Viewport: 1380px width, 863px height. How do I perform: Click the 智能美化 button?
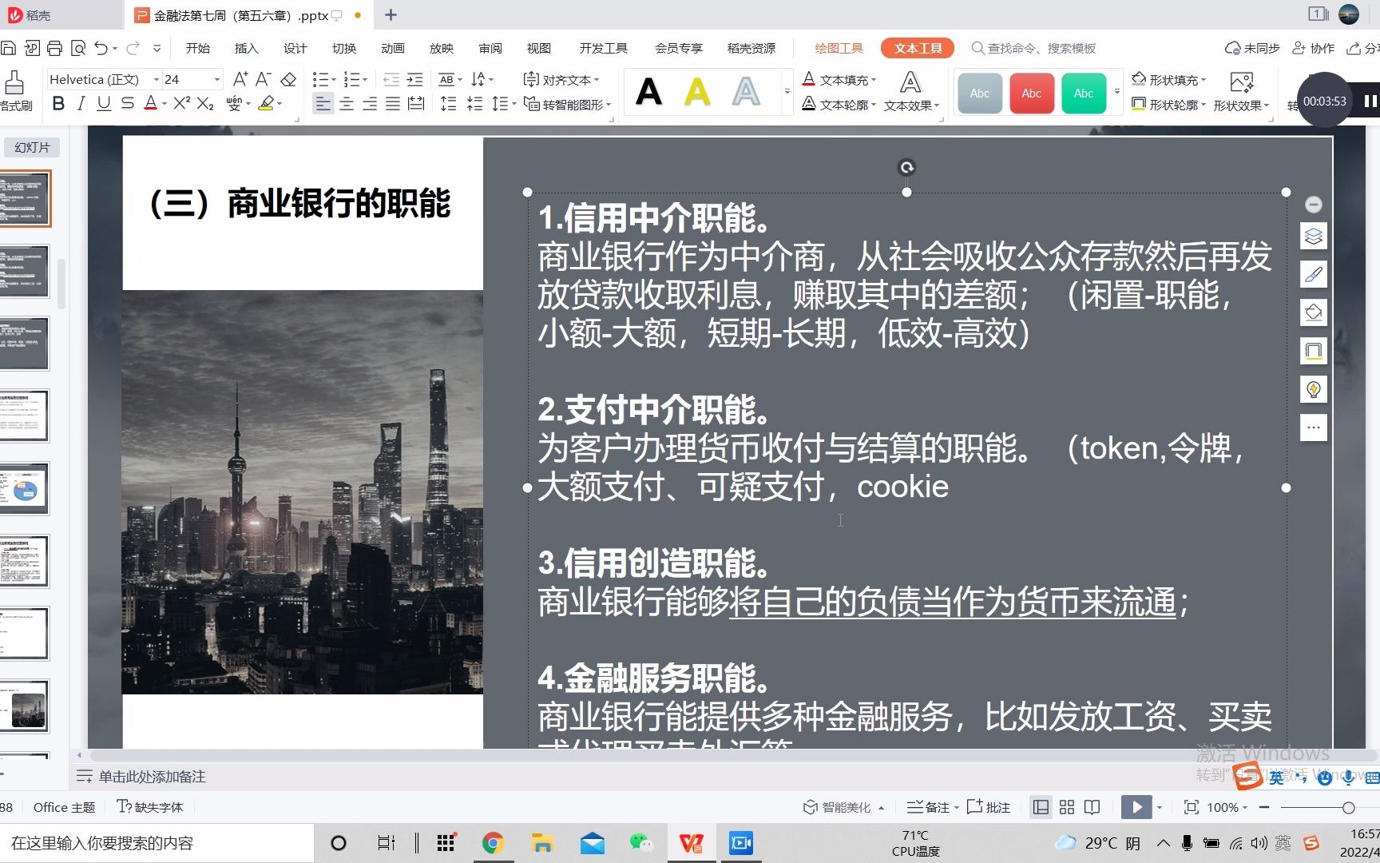[x=843, y=807]
